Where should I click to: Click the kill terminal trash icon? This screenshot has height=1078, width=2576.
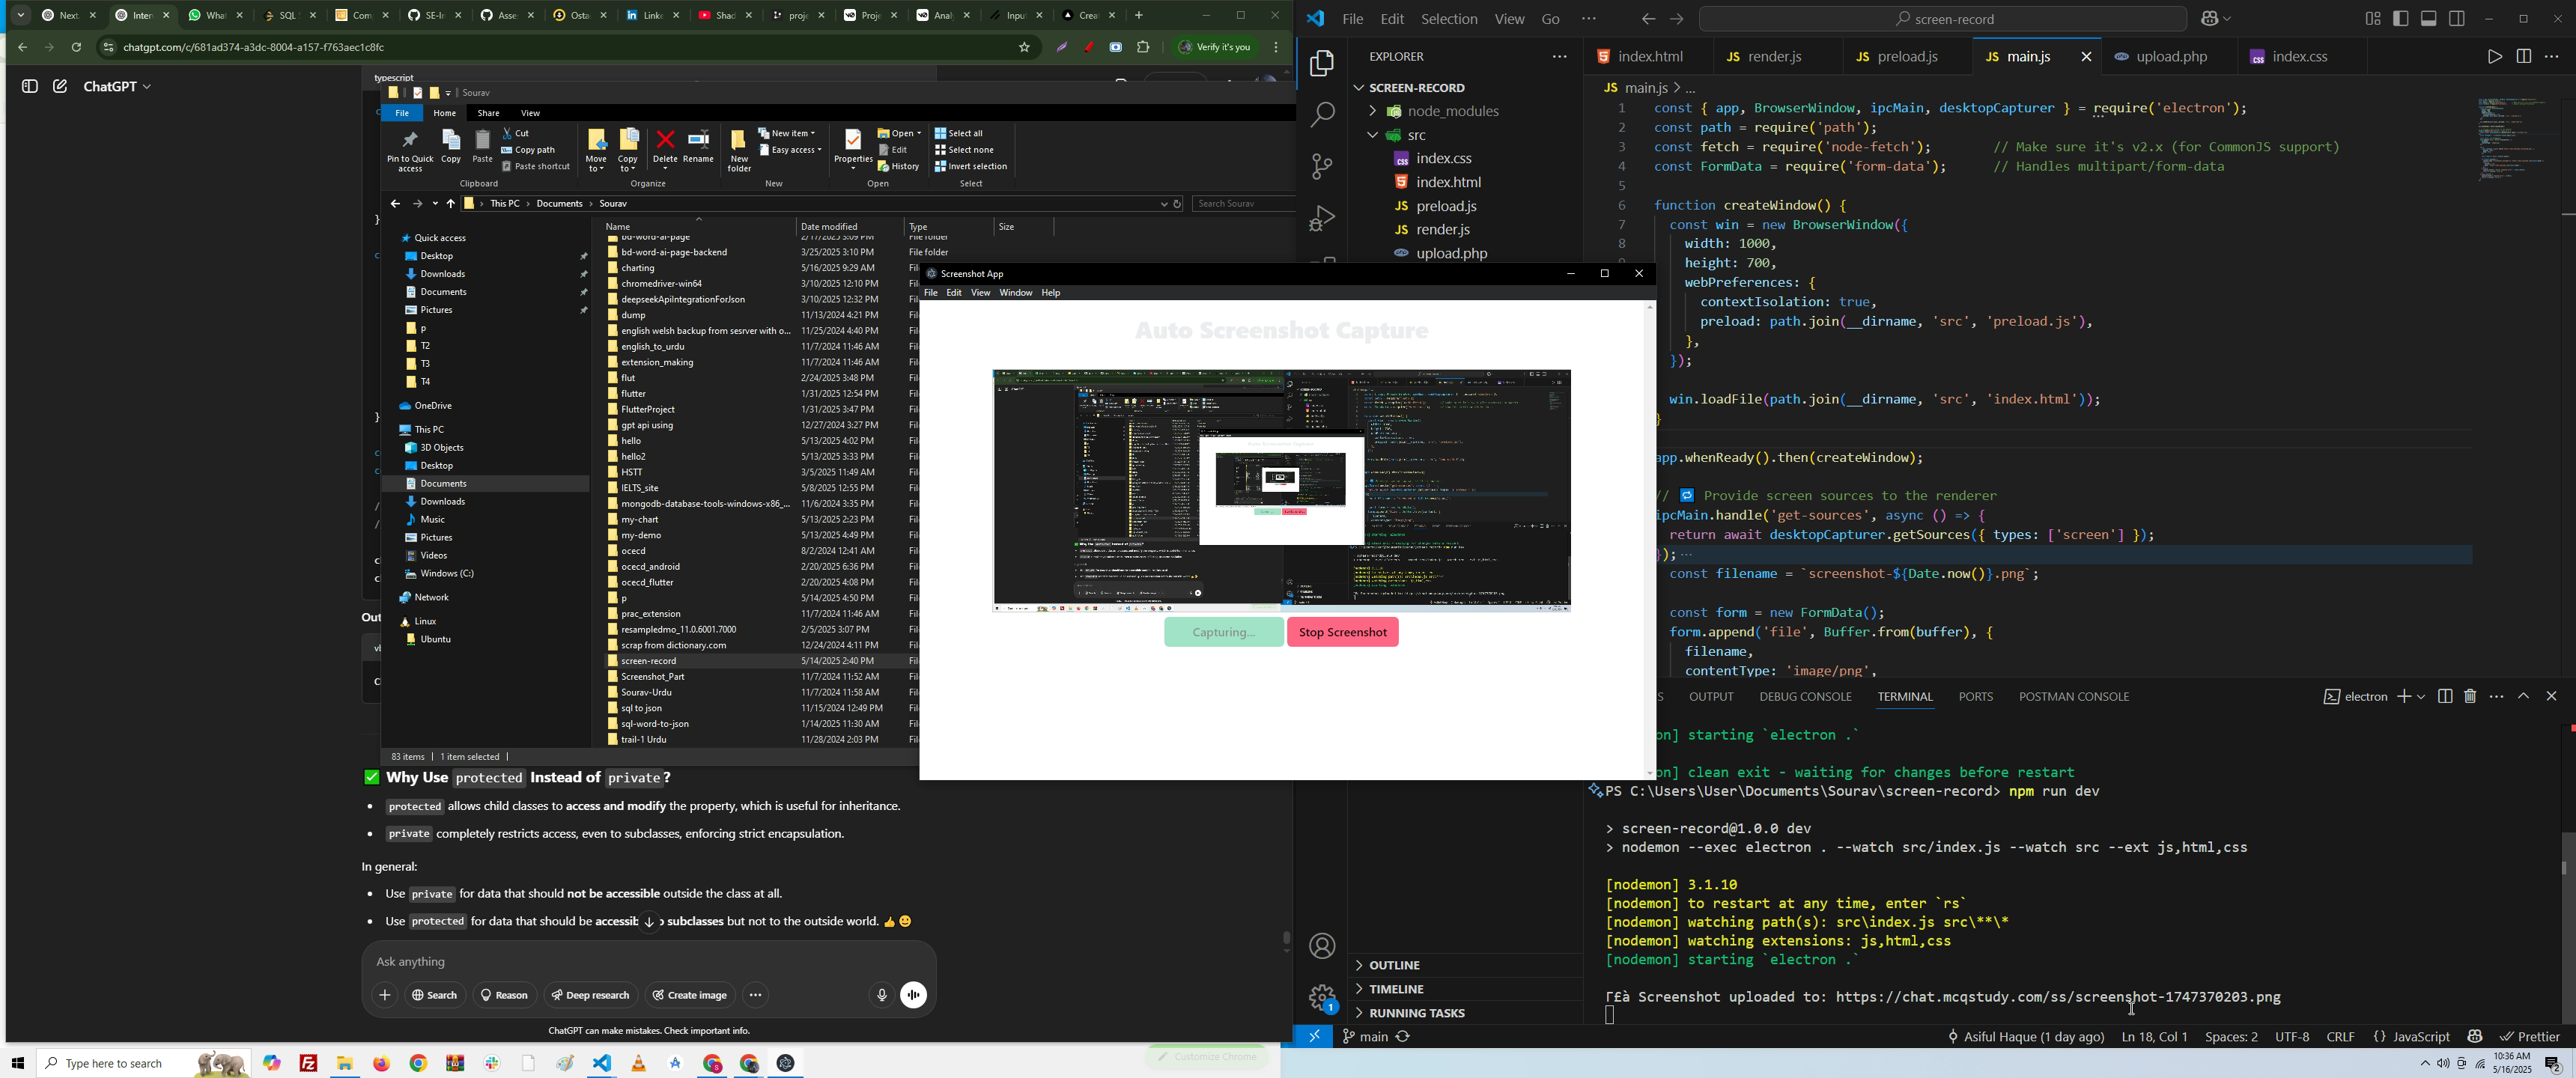(x=2470, y=697)
